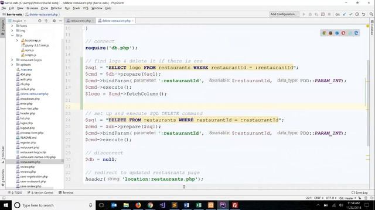Click Run with Coverage icon
Screen dimensions: 375x210
pos(316,14)
